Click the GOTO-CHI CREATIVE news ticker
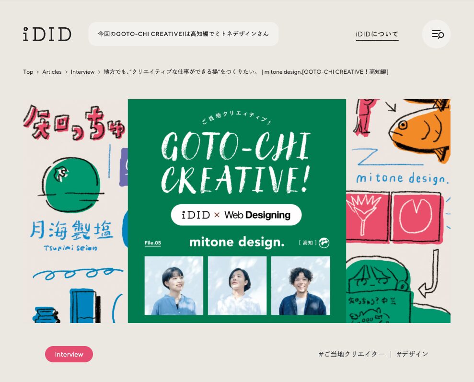The image size is (474, 382). click(183, 34)
